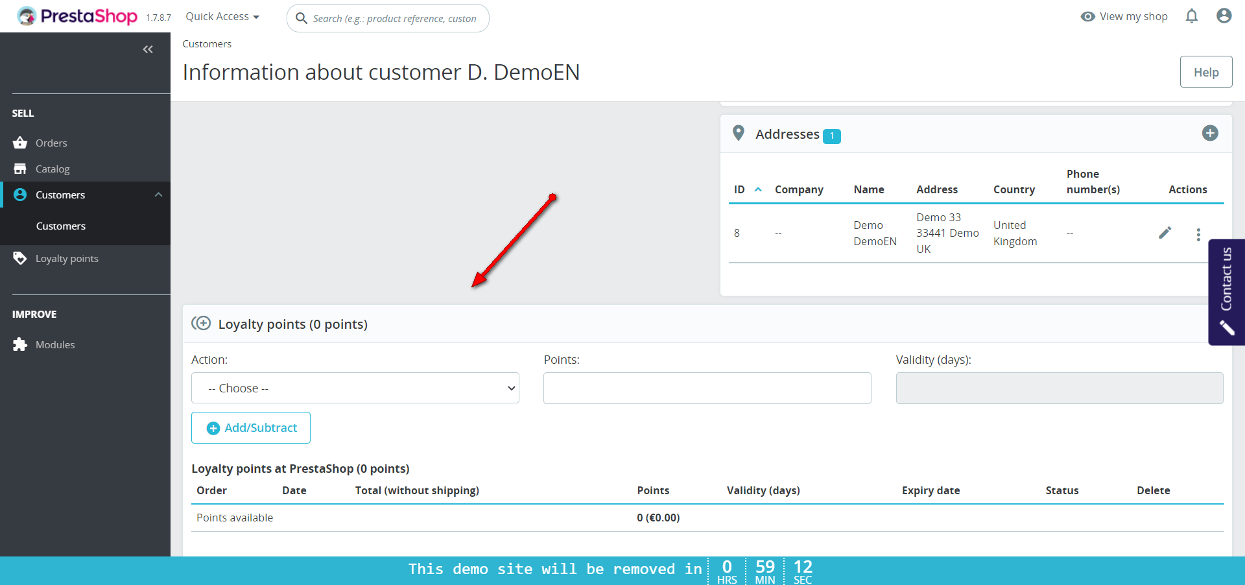Viewport: 1245px width, 585px height.
Task: Click the Loyalty points tag icon
Action: pos(20,258)
